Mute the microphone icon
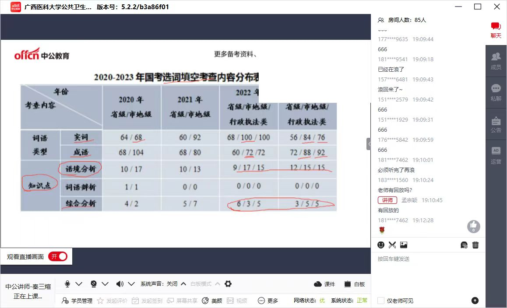The height and width of the screenshot is (308, 507). tap(67, 284)
